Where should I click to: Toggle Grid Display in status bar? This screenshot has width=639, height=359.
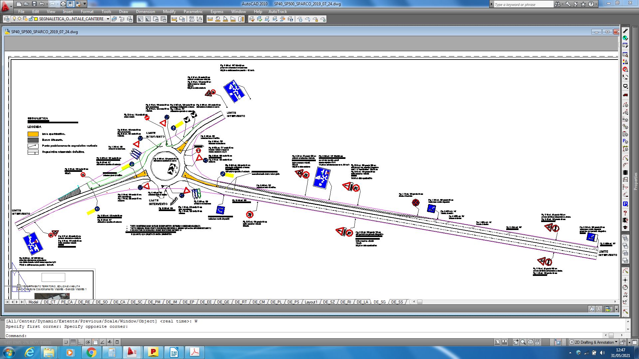(x=73, y=342)
